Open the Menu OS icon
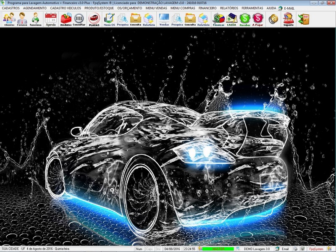The width and height of the screenshot is (336, 252). [109, 19]
